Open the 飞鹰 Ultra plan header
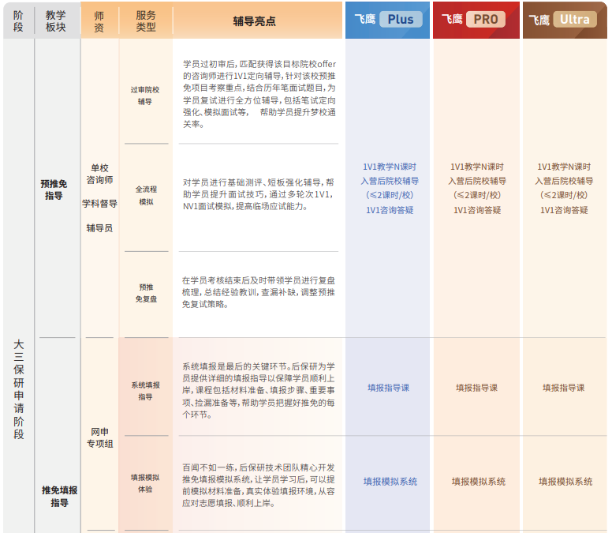Screen dimensions: 612x533 (x=565, y=20)
